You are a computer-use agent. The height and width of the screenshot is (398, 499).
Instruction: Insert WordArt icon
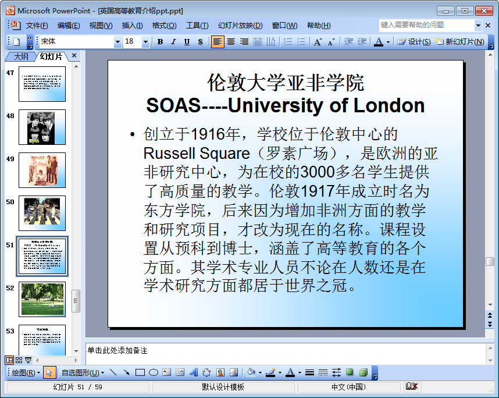point(194,372)
